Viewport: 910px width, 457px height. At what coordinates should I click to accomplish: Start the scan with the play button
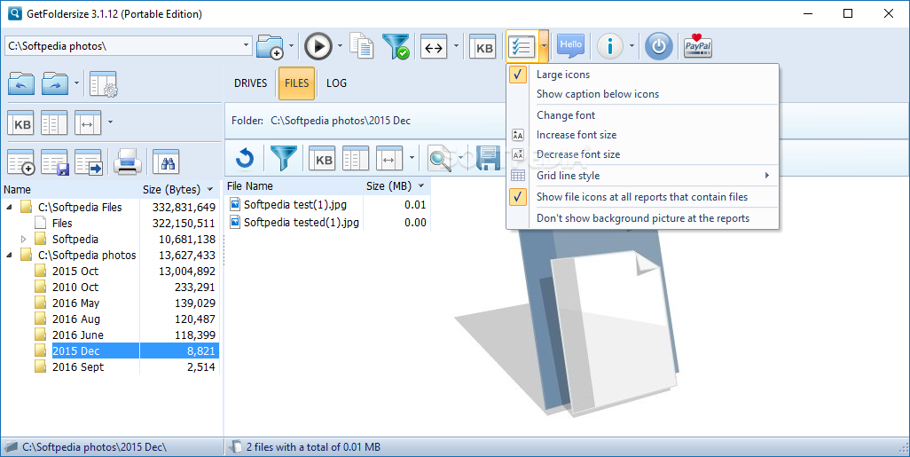click(318, 46)
